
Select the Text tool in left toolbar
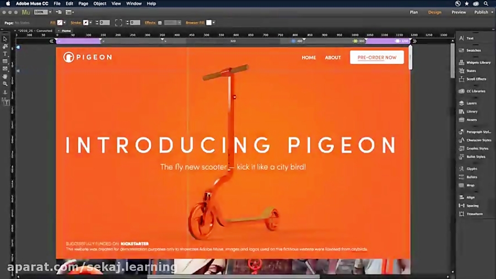coord(5,54)
